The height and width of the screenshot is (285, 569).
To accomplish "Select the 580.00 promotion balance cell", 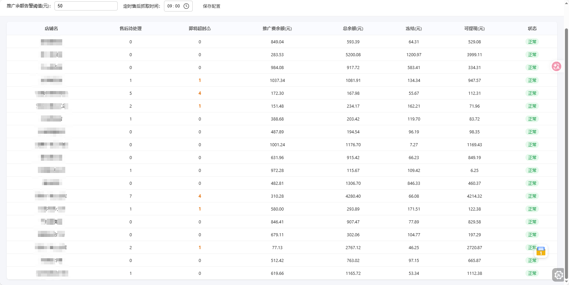I will (277, 209).
